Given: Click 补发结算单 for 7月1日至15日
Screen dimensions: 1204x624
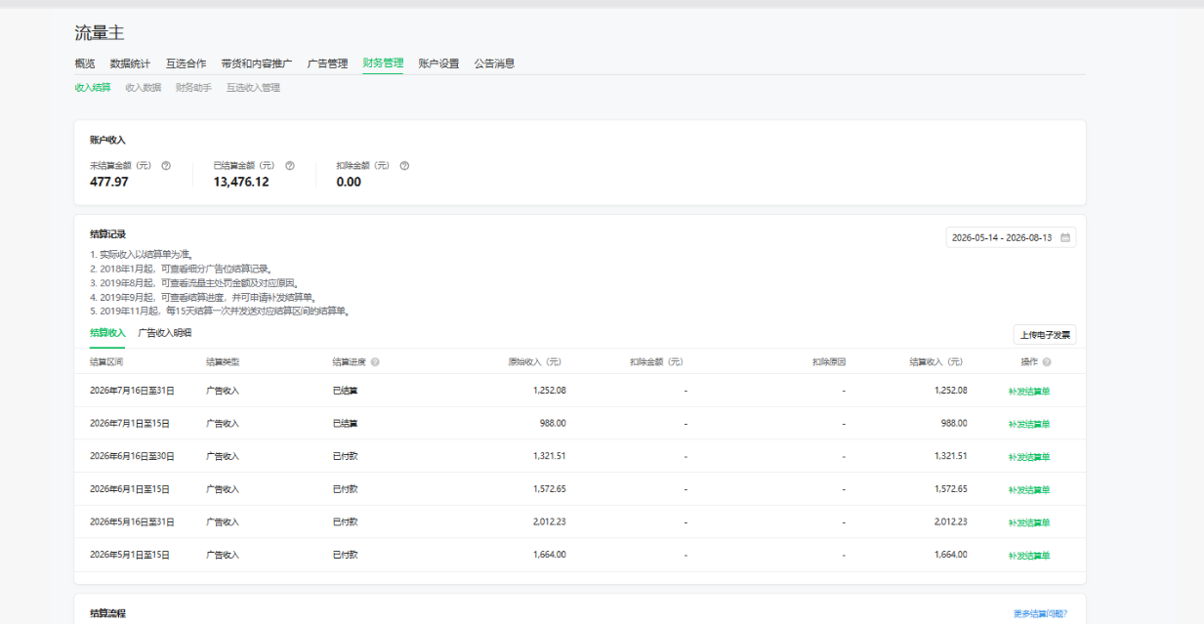Looking at the screenshot, I should click(1029, 424).
